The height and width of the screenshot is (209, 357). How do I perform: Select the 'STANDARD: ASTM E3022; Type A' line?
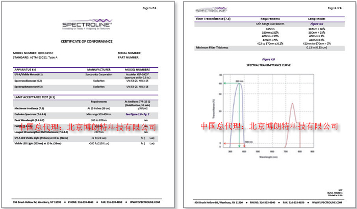tap(35, 58)
